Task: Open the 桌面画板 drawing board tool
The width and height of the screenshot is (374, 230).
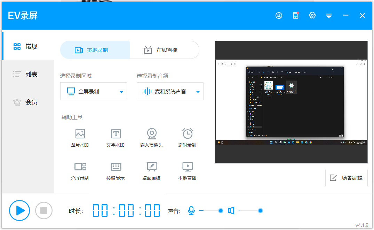Action: (x=151, y=171)
